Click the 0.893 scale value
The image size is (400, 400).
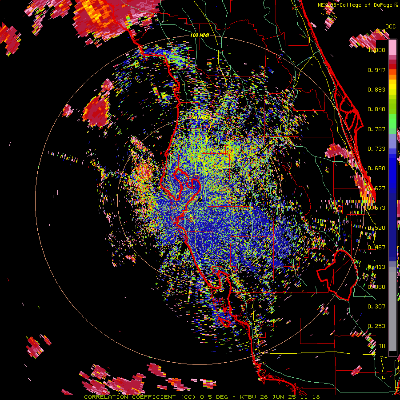[x=376, y=89]
